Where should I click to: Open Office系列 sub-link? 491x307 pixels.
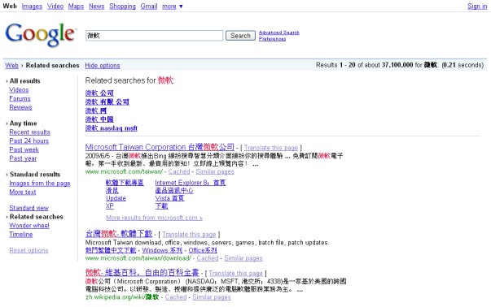tap(203, 250)
